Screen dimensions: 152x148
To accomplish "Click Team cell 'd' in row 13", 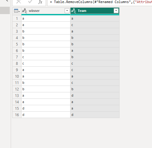I will [95, 96].
